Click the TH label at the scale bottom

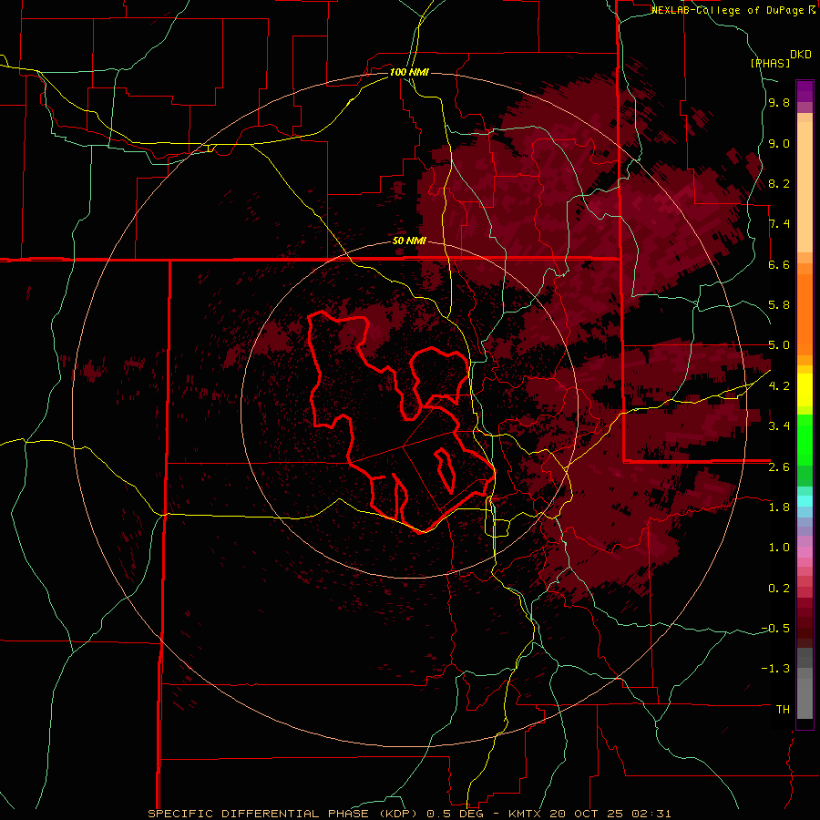click(x=783, y=710)
